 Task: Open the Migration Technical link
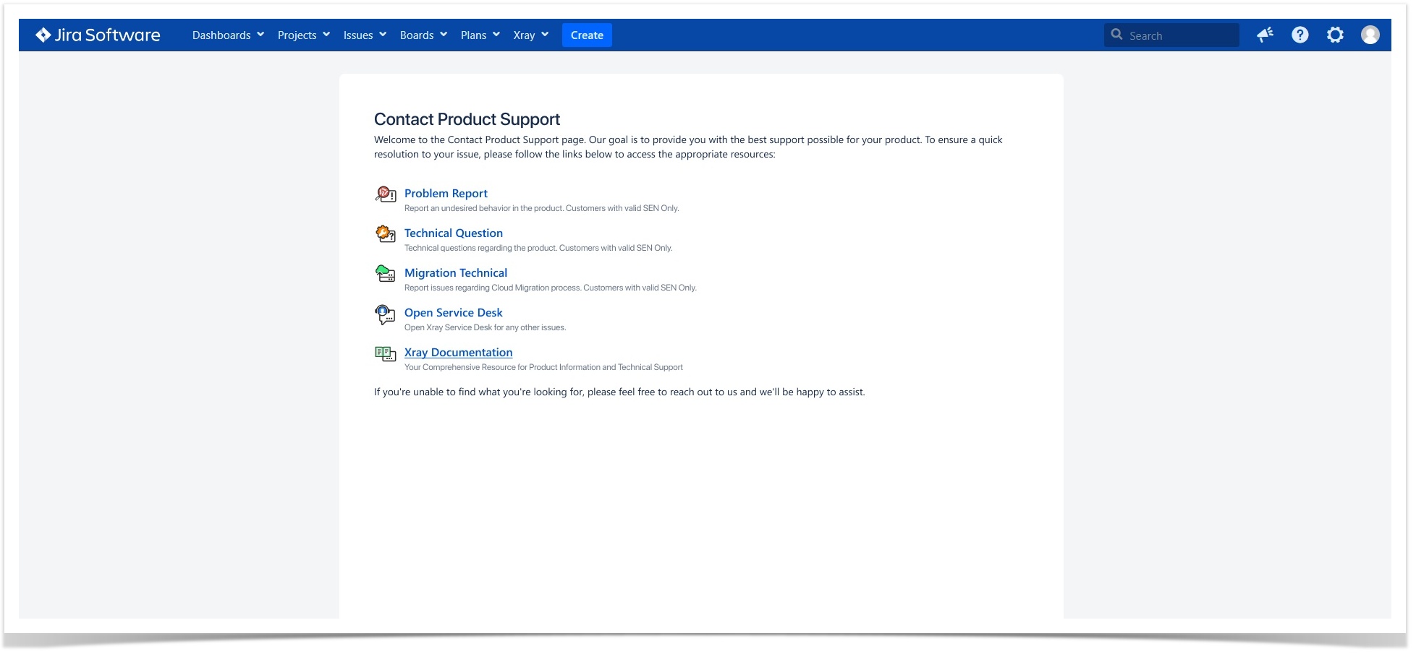[x=456, y=272]
